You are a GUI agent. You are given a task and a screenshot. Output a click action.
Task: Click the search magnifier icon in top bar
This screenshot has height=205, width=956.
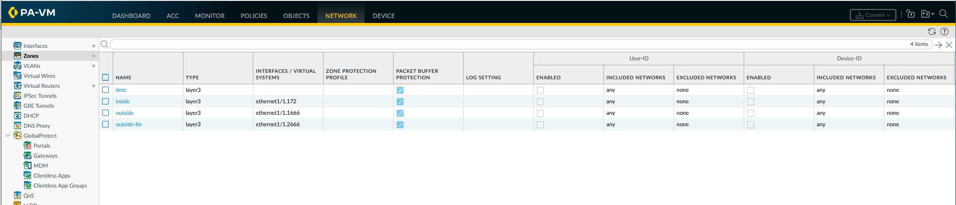[943, 14]
